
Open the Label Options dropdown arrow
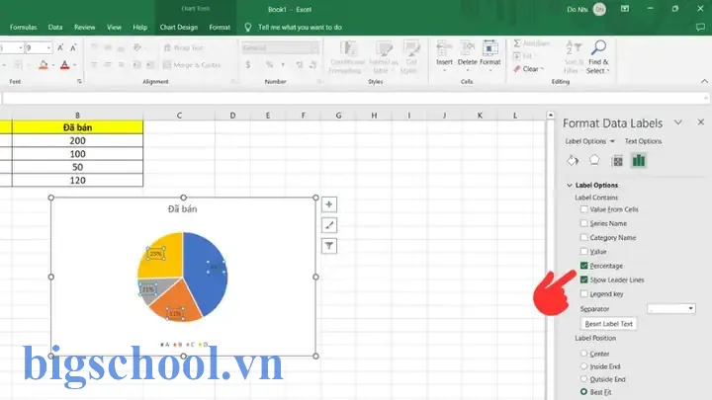point(612,141)
